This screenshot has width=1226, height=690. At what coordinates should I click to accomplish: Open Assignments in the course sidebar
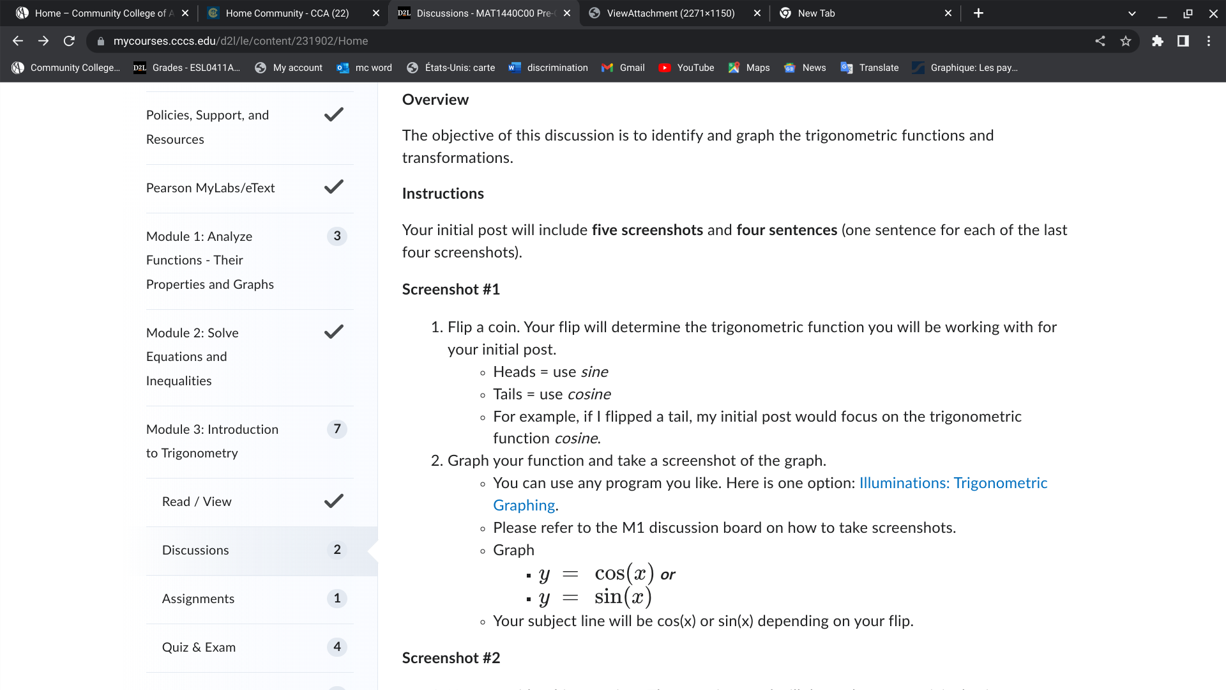coord(198,599)
